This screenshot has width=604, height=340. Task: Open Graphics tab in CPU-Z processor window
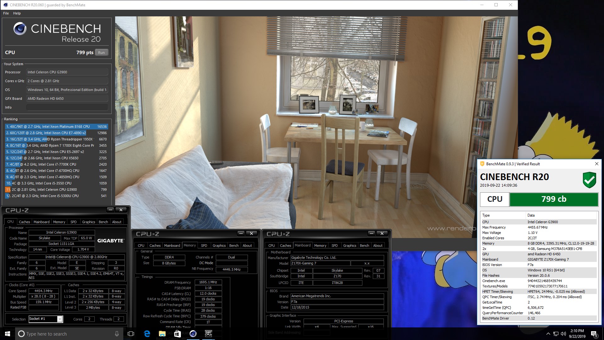tap(88, 222)
